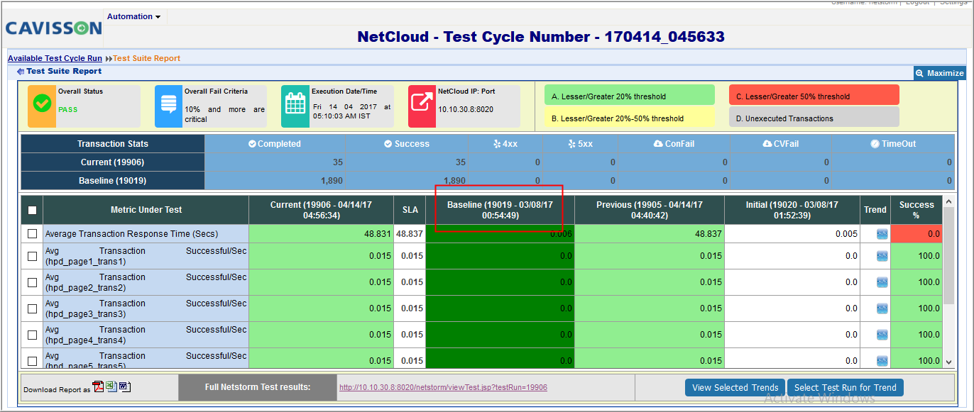
Task: Click the 'Baseline (19019)' stats row label
Action: click(113, 181)
